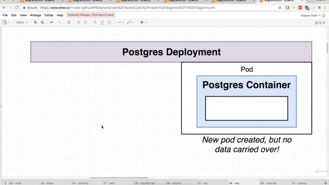Add a new page with plus button

coord(325,183)
